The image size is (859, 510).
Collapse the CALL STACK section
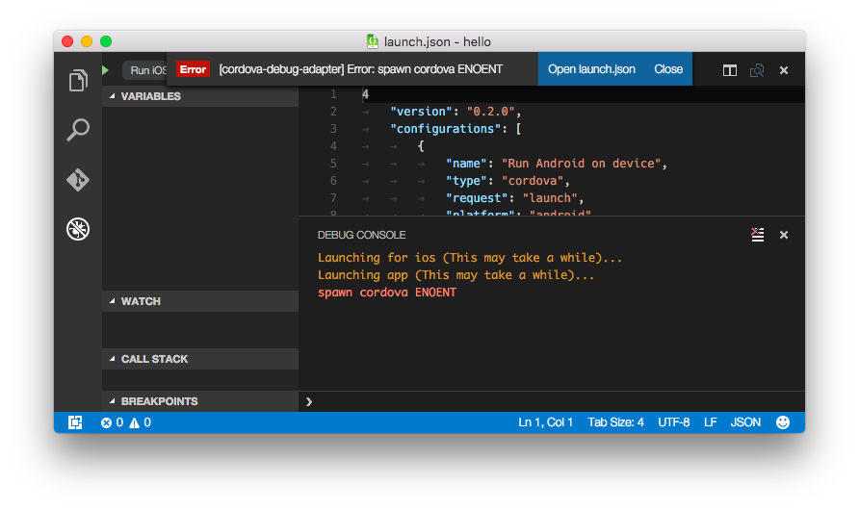pos(200,359)
